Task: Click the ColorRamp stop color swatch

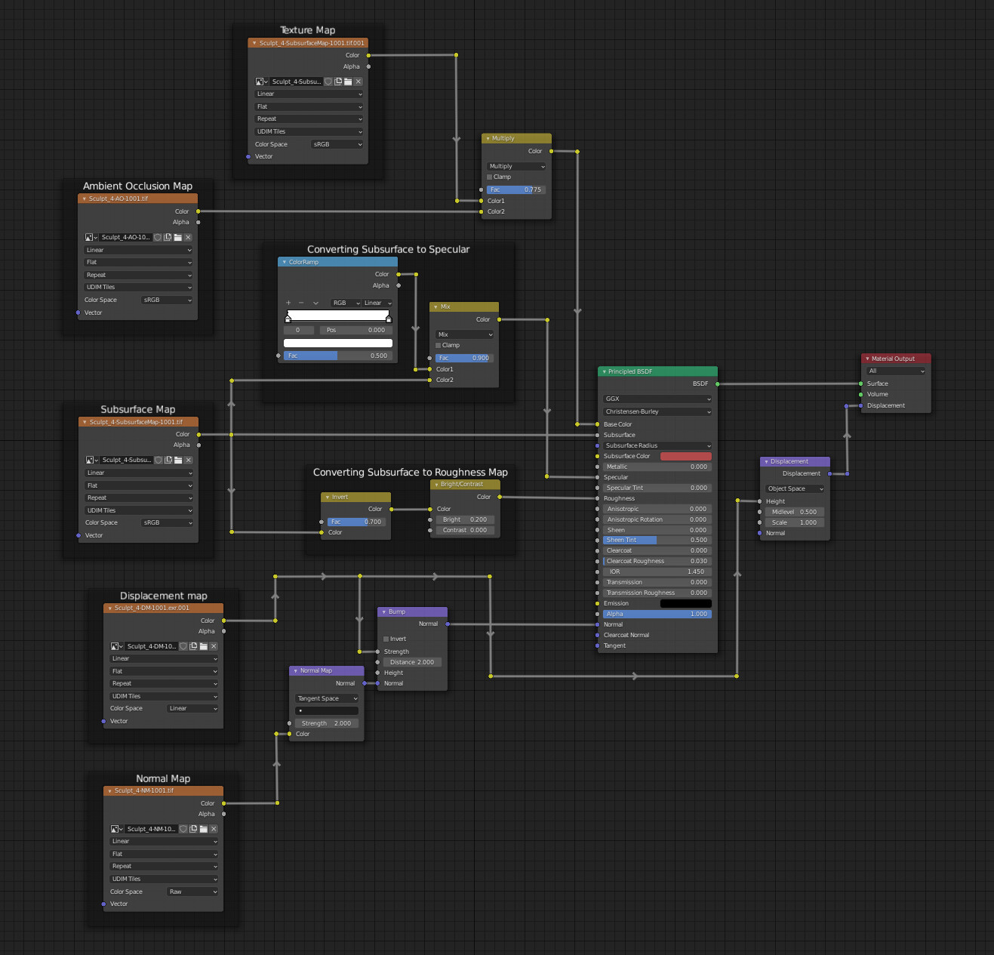Action: pos(338,343)
